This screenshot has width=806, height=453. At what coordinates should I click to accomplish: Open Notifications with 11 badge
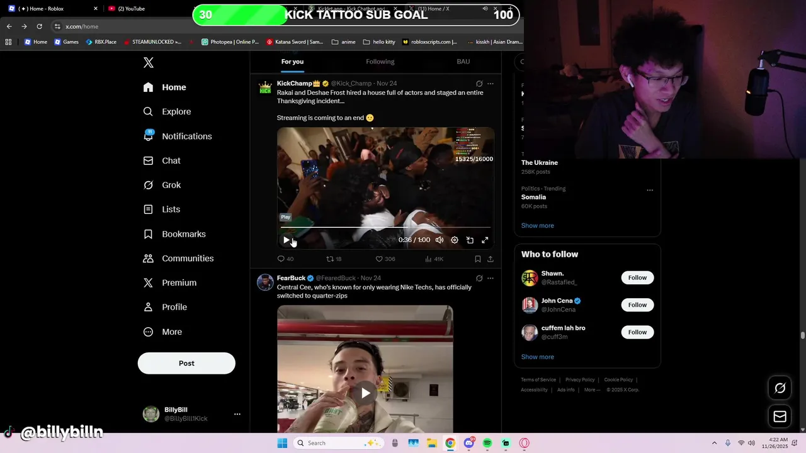[178, 136]
